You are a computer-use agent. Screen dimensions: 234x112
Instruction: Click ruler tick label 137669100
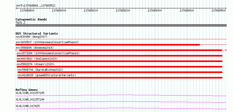click(91, 10)
